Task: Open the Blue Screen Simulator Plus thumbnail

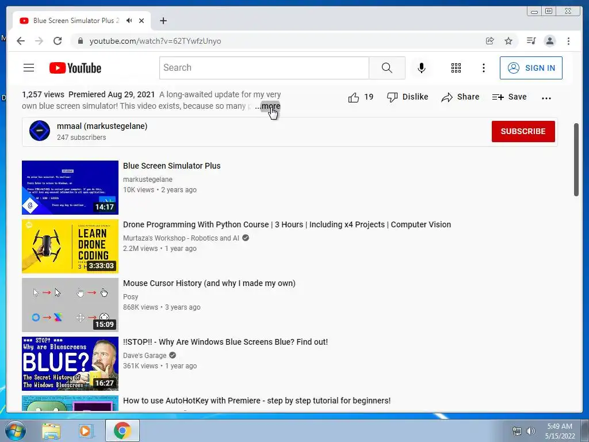Action: (x=70, y=188)
